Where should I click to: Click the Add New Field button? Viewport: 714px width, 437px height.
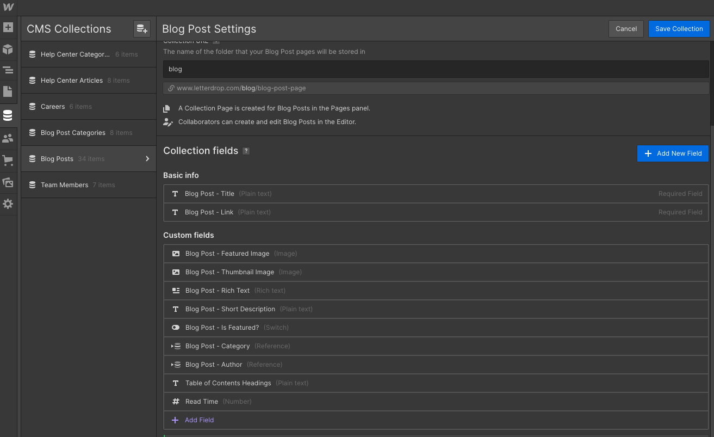[673, 153]
